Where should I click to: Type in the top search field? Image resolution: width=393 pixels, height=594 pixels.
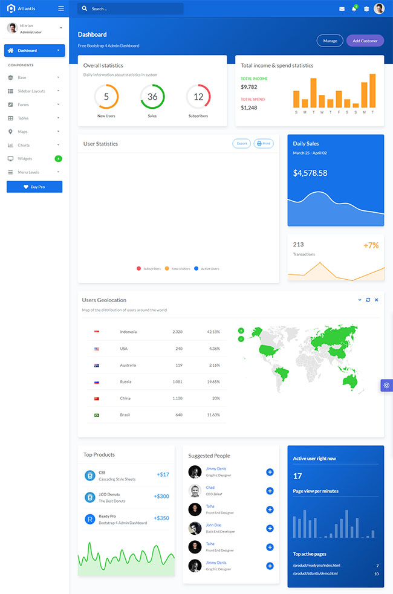(134, 9)
